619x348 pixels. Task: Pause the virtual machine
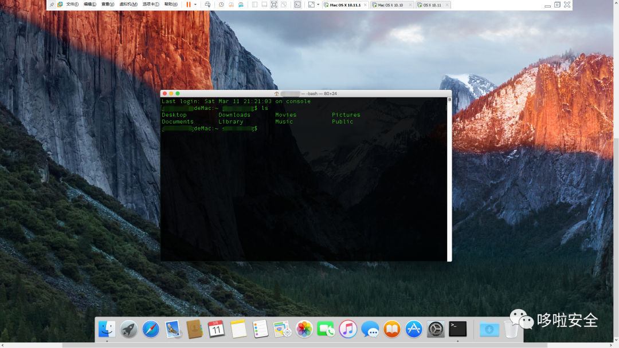[x=189, y=5]
